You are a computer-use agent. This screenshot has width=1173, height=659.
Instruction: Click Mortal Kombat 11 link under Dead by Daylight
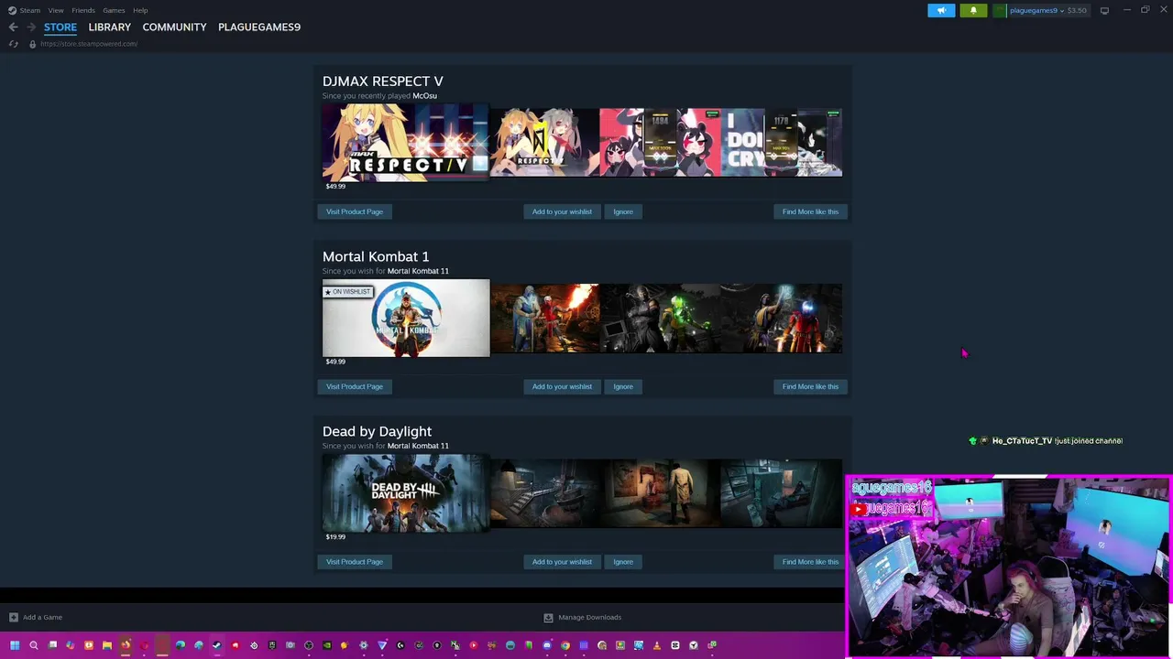click(x=418, y=446)
